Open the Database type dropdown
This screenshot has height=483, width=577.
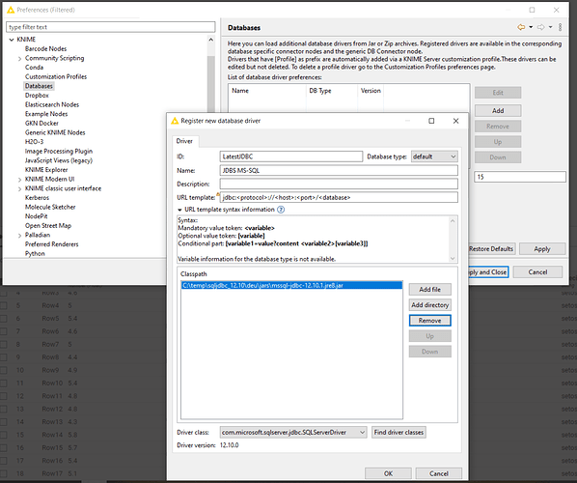[x=434, y=156]
